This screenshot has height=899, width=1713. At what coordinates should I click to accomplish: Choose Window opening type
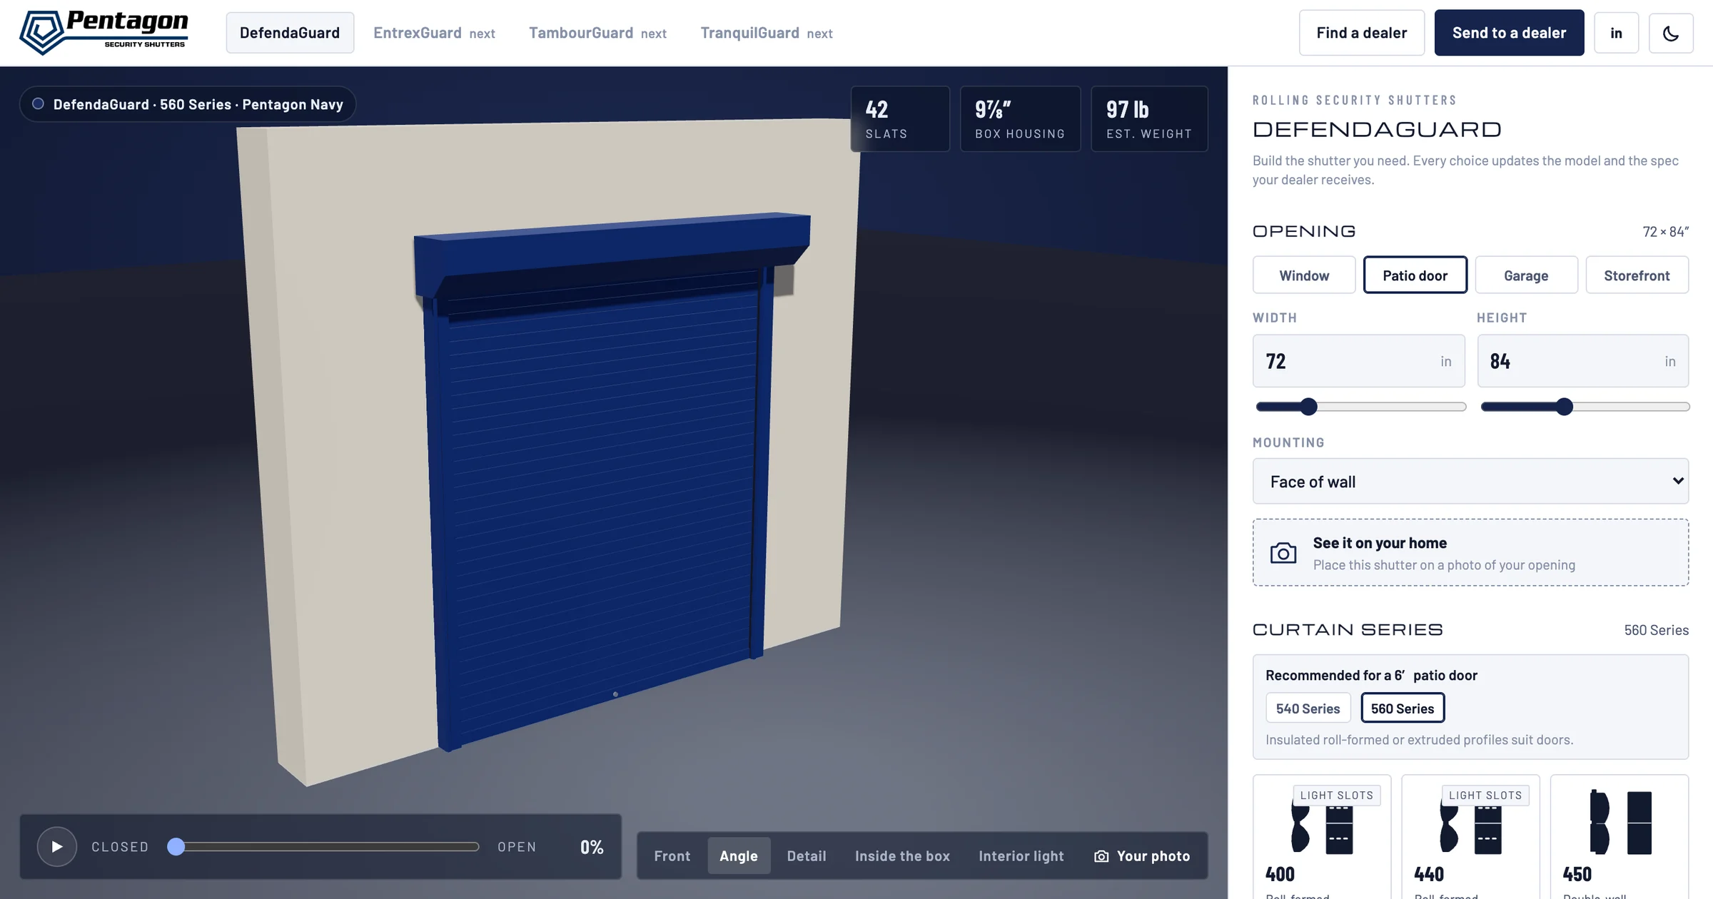[x=1304, y=275]
